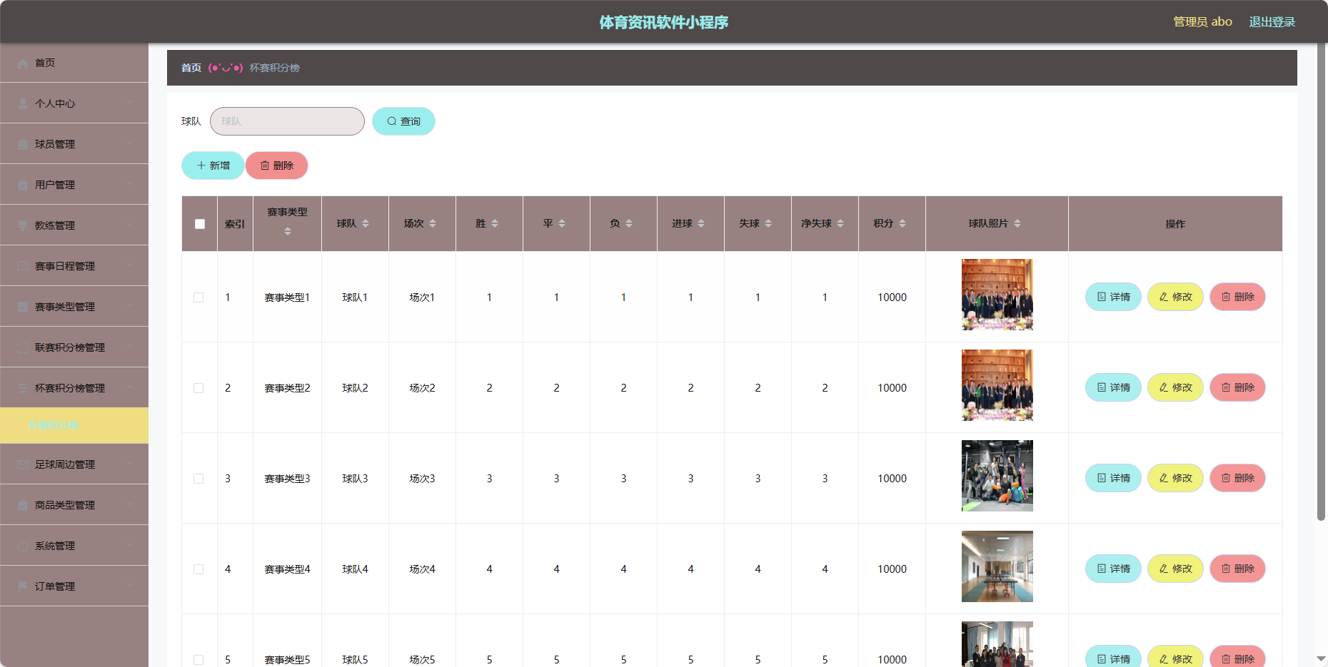Click the icon beside 足球周边管理
The image size is (1328, 667).
23,465
